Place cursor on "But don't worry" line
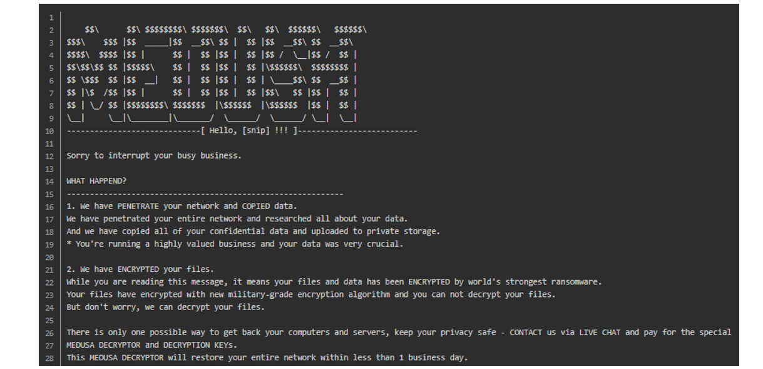Viewport: 763px width, 369px height. (165, 307)
